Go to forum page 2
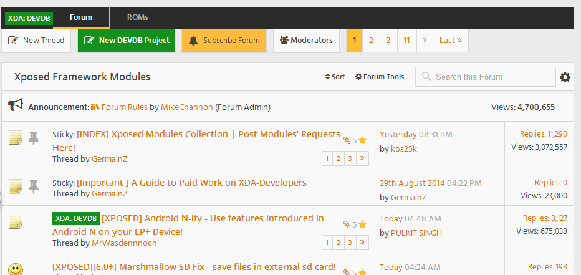Image resolution: width=581 pixels, height=275 pixels. 371,41
